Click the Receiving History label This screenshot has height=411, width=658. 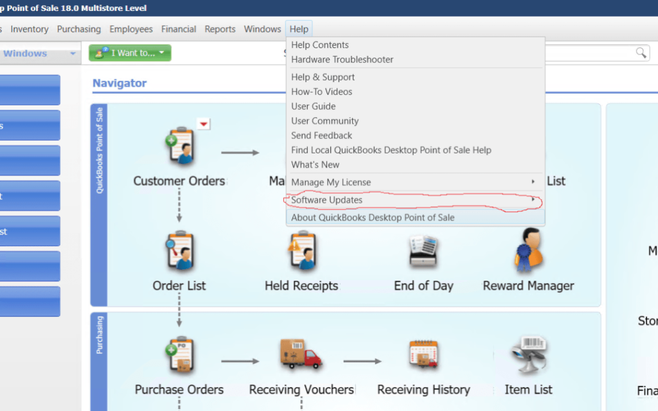coord(423,390)
